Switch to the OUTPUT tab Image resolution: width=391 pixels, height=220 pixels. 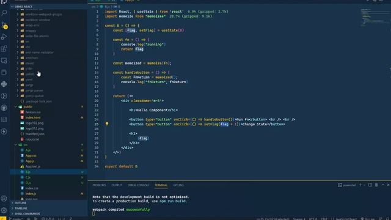[117, 185]
